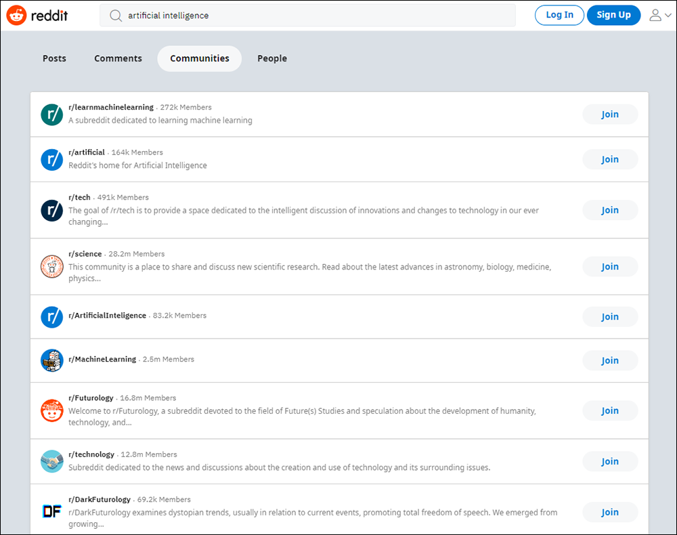The image size is (677, 535).
Task: Open r/technology handshake avatar icon
Action: click(52, 461)
